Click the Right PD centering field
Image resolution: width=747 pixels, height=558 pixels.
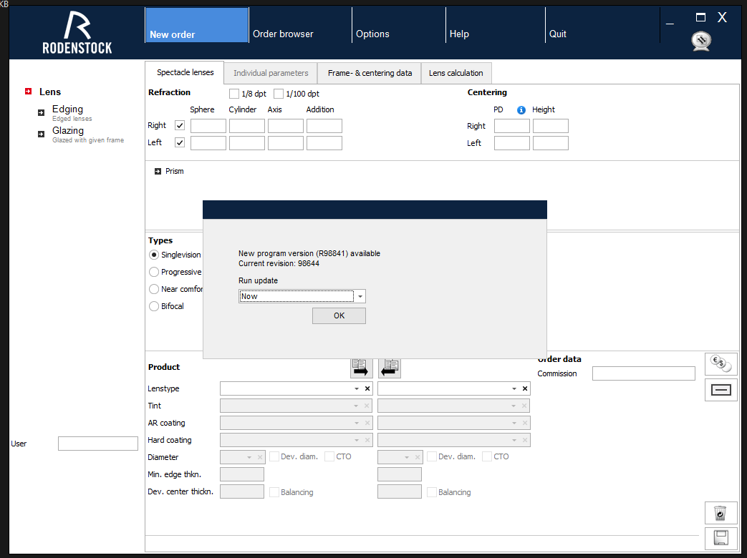511,126
